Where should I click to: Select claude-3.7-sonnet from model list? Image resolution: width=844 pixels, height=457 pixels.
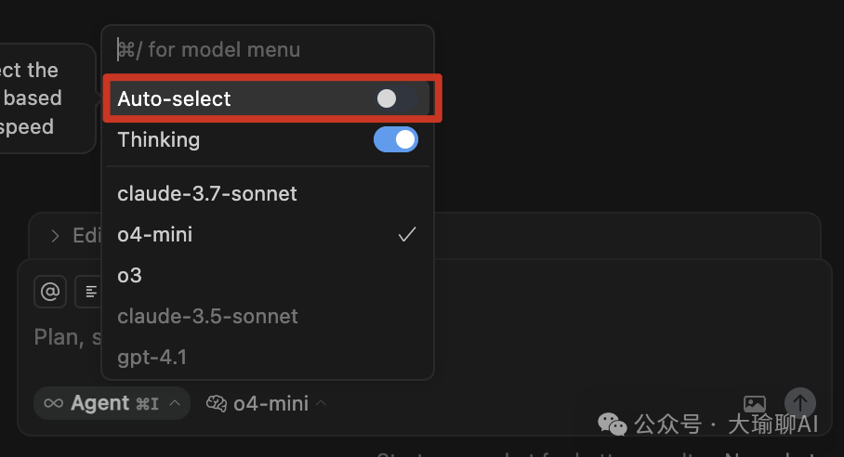pos(268,193)
